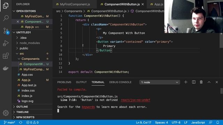
Task: Open the Debug Console panel tab
Action: click(120, 82)
